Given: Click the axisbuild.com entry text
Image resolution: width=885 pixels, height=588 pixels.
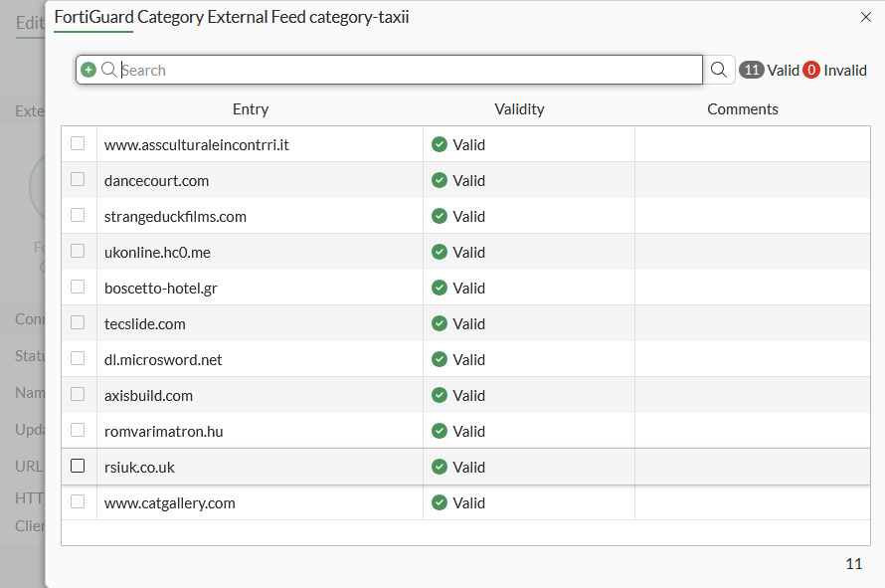Looking at the screenshot, I should [x=148, y=396].
